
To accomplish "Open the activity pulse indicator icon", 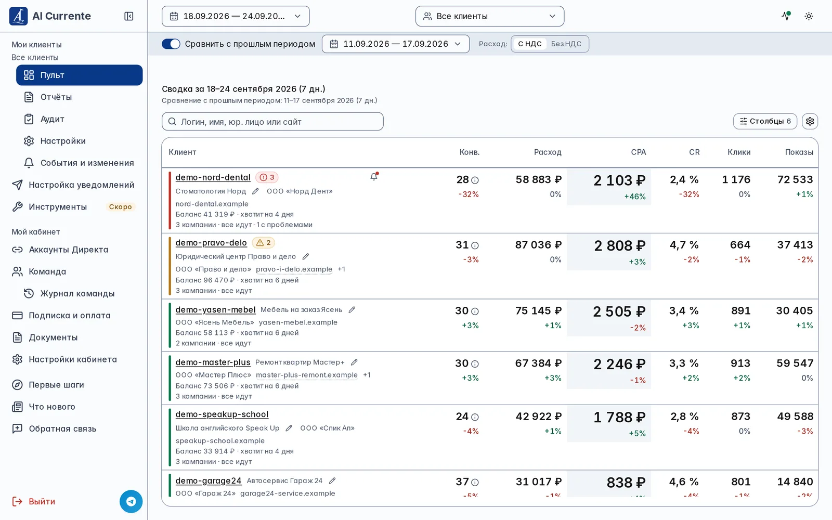I will [x=786, y=16].
